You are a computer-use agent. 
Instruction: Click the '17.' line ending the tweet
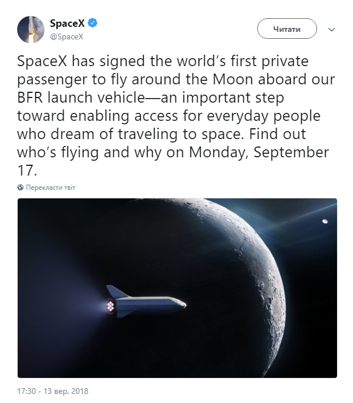pyautogui.click(x=27, y=170)
